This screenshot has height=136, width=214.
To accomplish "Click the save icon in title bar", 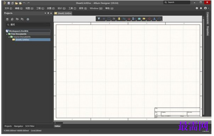I will [9, 3].
